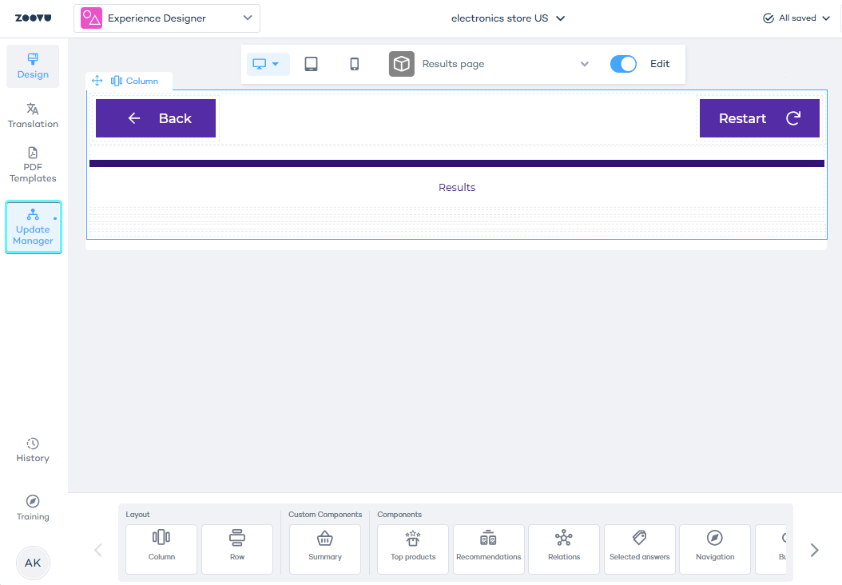Viewport: 842px width, 585px height.
Task: Insert the Selected answers component
Action: (640, 549)
